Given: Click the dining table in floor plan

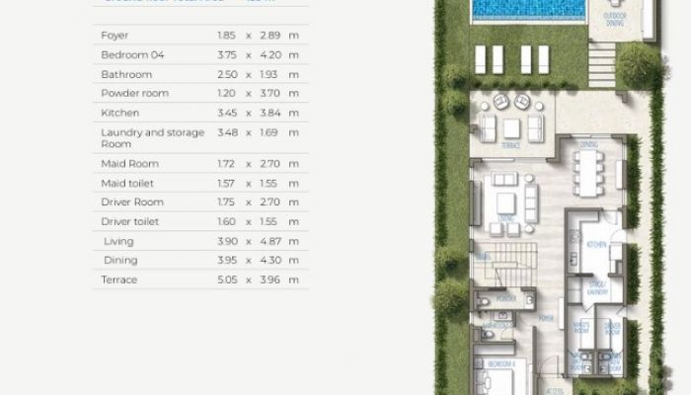Looking at the screenshot, I should pyautogui.click(x=588, y=173).
